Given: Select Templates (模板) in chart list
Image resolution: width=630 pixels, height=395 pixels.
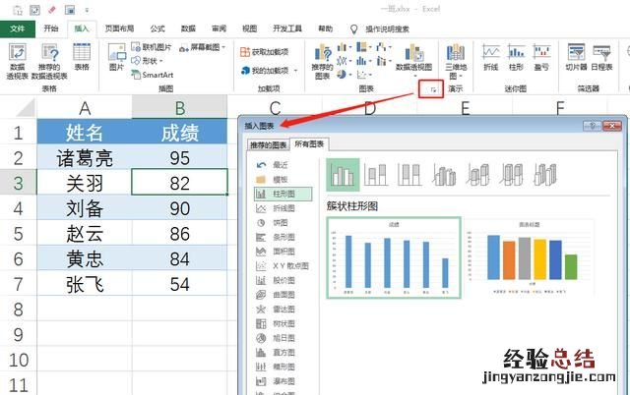Looking at the screenshot, I should pos(280,179).
